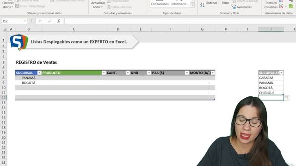Image resolution: width=296 pixels, height=166 pixels.
Task: Toggle the Filtro button
Action: (225, 3)
